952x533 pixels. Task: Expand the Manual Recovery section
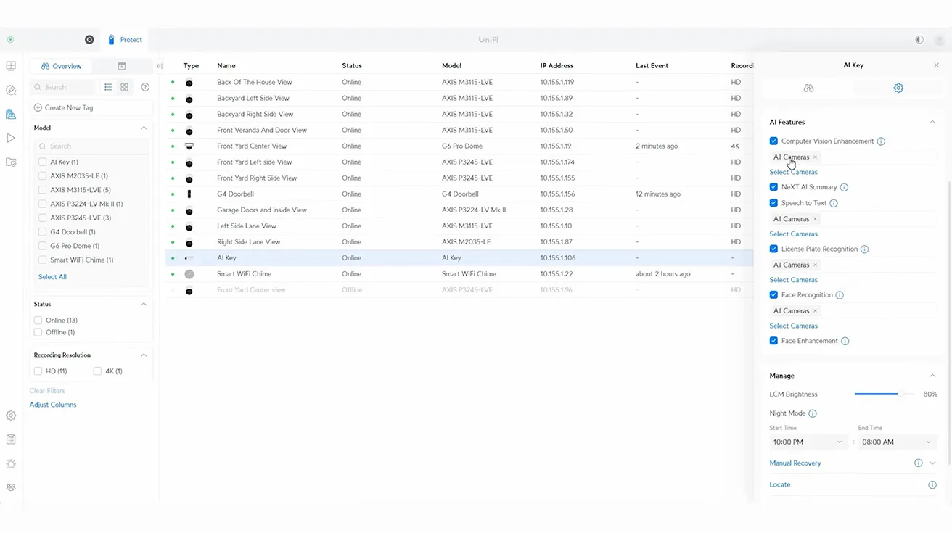coord(932,463)
